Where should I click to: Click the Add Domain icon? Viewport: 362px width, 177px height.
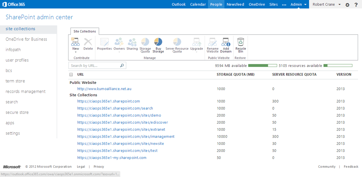click(x=226, y=42)
